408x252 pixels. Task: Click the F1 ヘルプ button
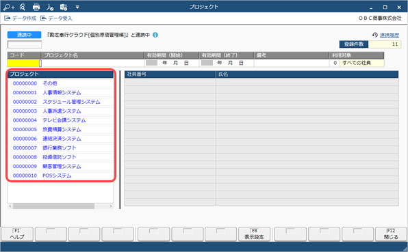[17, 234]
